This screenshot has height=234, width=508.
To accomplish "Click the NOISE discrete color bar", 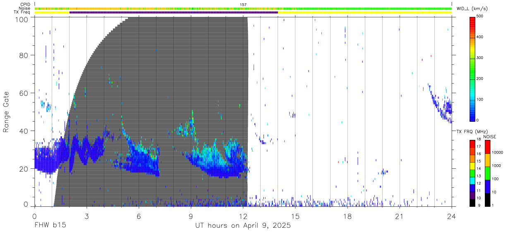I will pyautogui.click(x=487, y=173).
